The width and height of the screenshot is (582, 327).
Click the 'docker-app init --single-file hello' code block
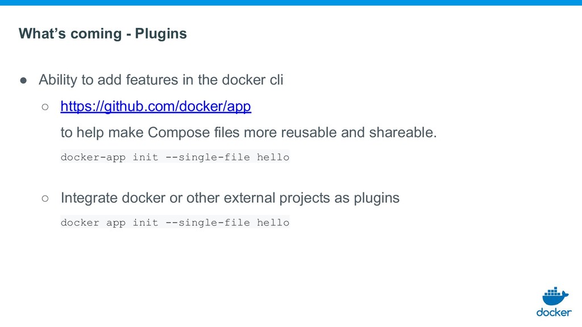coord(175,157)
